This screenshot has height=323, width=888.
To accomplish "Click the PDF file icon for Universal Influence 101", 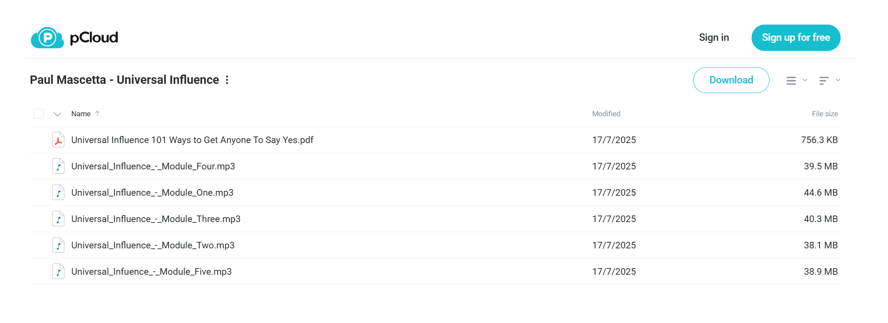I will (x=58, y=140).
